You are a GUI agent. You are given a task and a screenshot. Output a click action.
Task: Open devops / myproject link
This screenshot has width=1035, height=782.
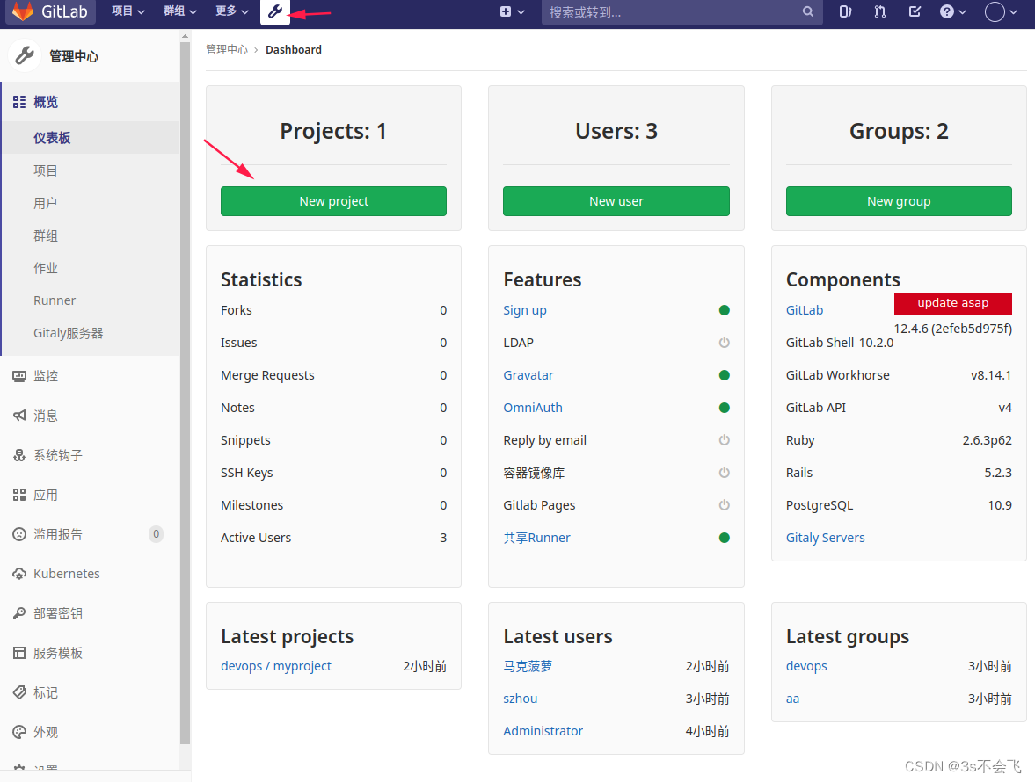pos(276,666)
